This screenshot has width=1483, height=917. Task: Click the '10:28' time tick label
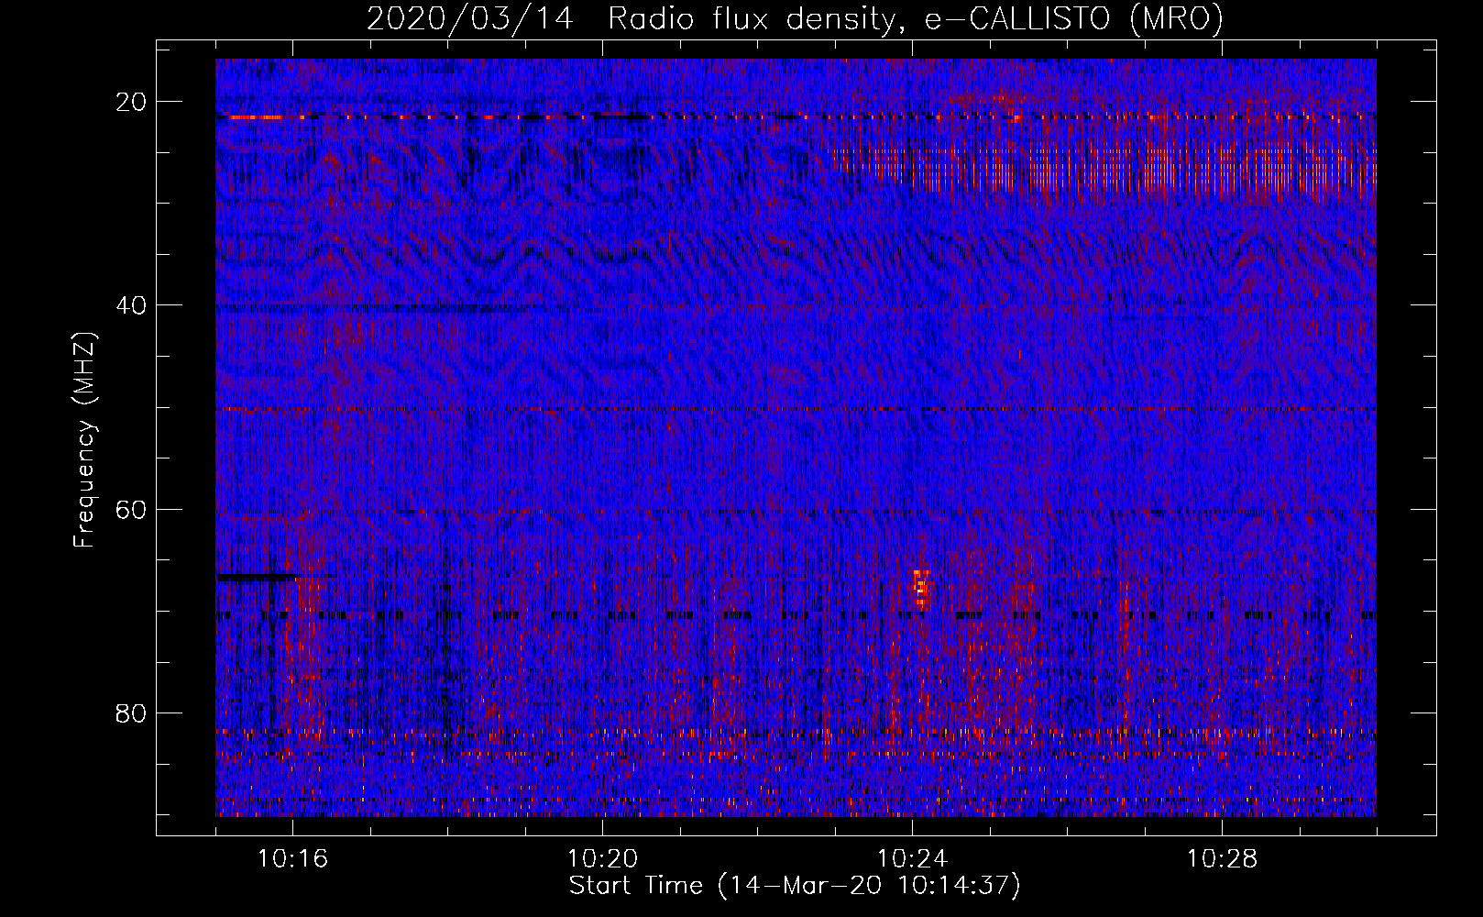tap(1222, 859)
